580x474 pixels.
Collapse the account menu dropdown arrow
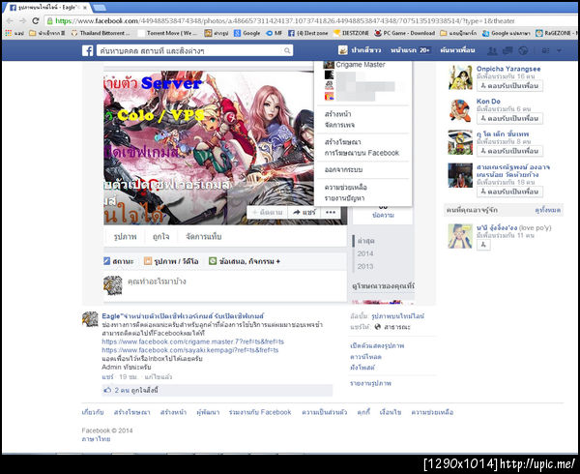pyautogui.click(x=560, y=50)
